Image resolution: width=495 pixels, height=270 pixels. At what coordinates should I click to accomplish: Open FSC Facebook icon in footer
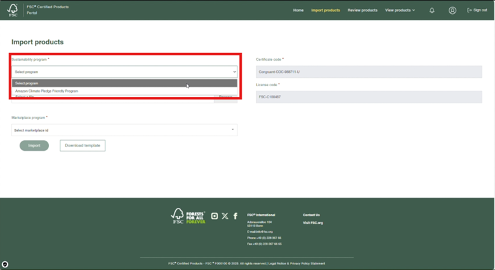235,216
